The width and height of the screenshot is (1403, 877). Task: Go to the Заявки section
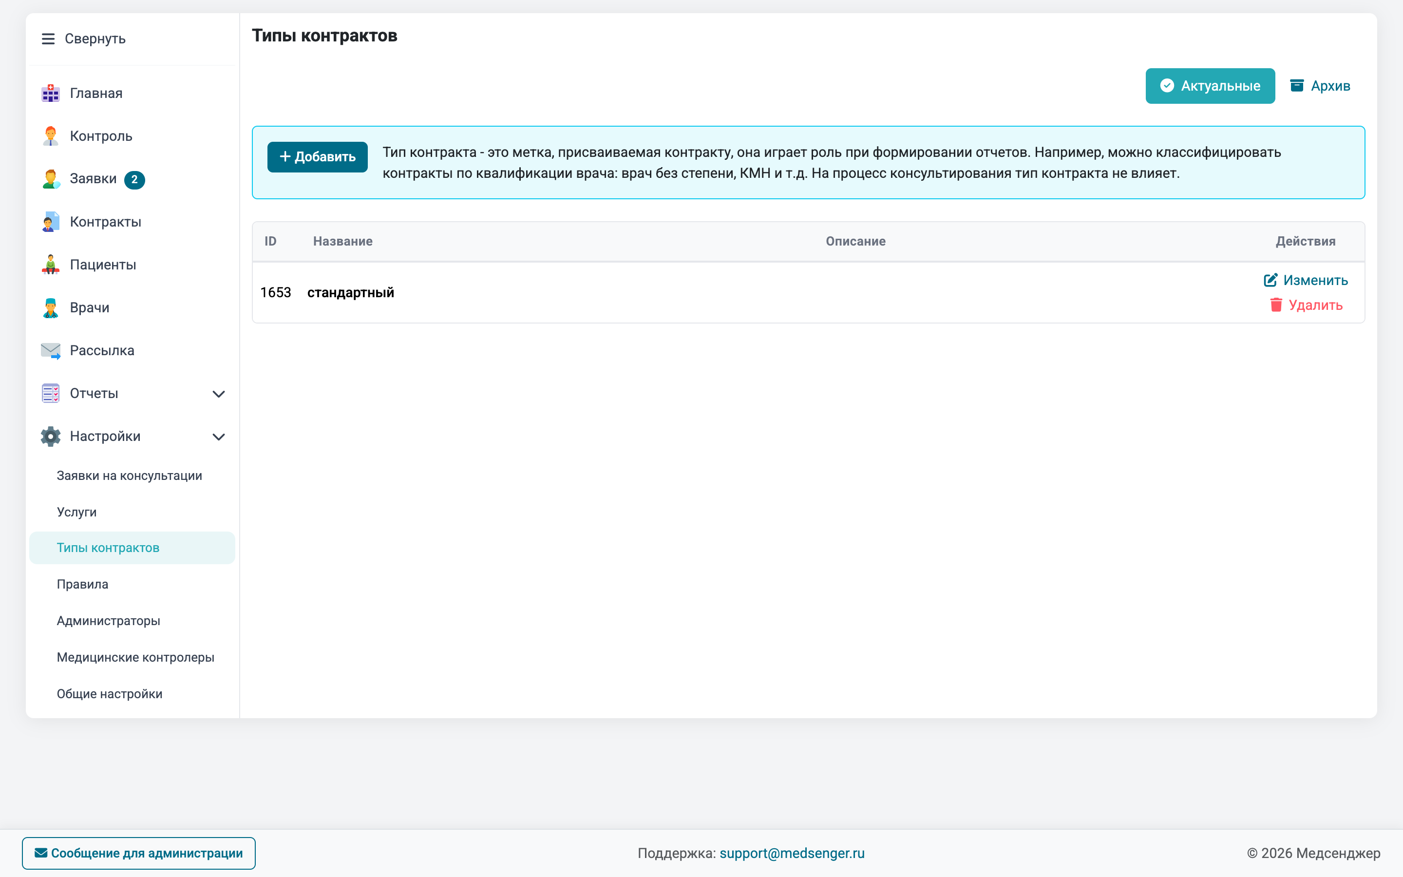tap(132, 179)
